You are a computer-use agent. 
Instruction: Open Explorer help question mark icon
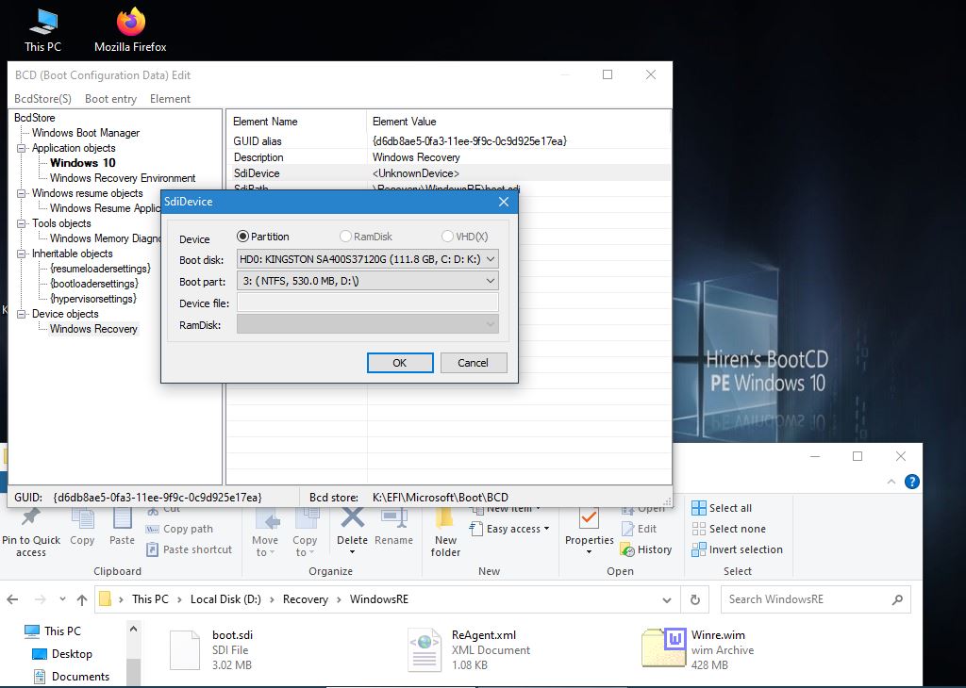pyautogui.click(x=911, y=481)
